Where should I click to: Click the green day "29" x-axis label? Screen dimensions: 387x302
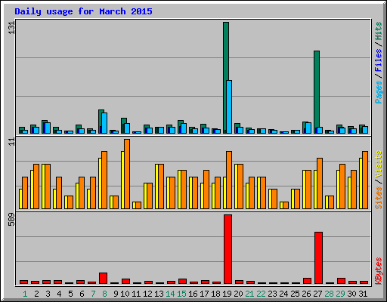[x=340, y=294]
